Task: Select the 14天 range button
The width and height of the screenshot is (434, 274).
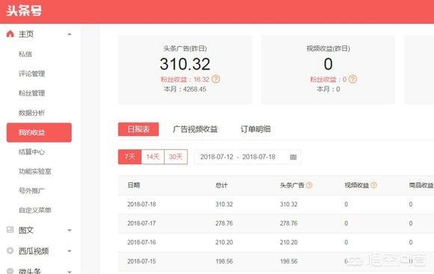Action: tap(153, 157)
